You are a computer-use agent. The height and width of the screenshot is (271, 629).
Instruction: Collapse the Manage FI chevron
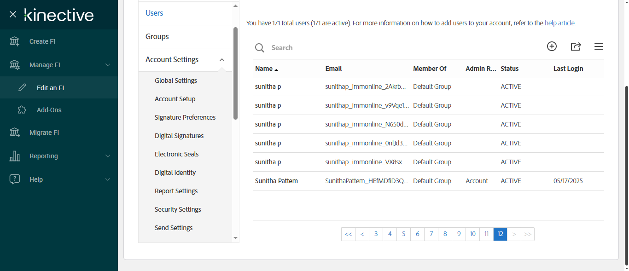coord(108,65)
